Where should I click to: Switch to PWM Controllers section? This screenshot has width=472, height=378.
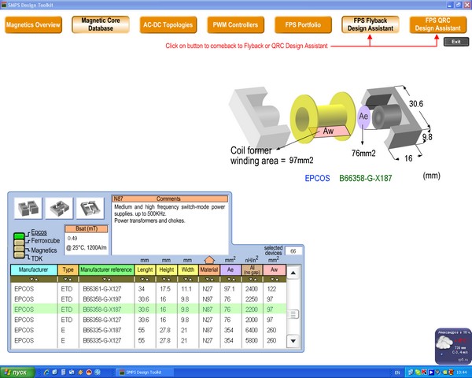point(235,25)
